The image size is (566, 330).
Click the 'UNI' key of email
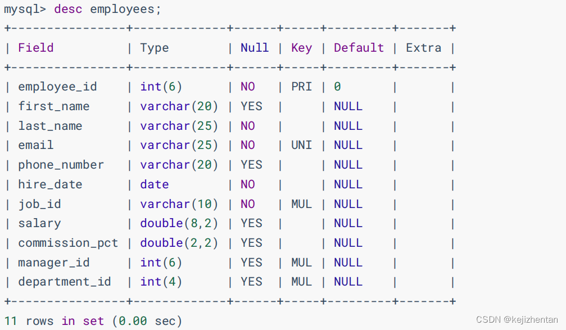click(301, 145)
